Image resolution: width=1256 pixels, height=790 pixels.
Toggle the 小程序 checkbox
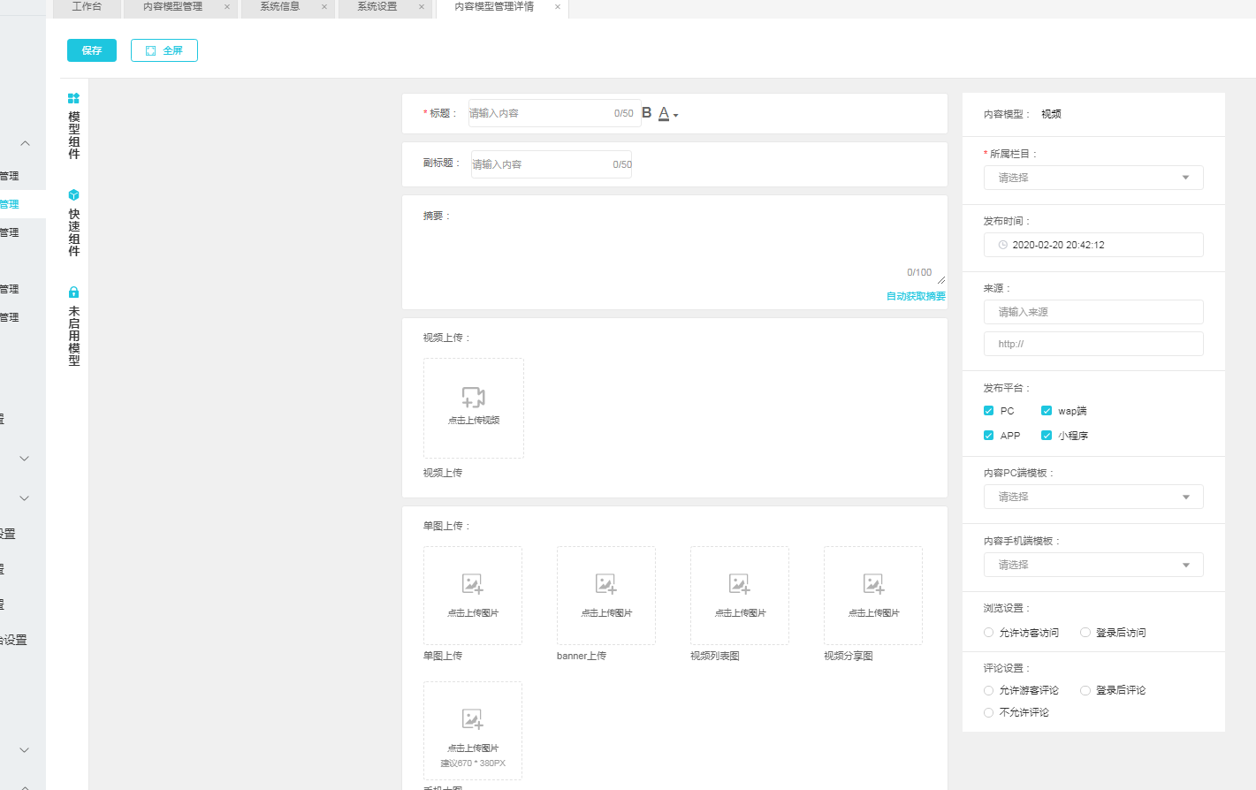pyautogui.click(x=1047, y=436)
